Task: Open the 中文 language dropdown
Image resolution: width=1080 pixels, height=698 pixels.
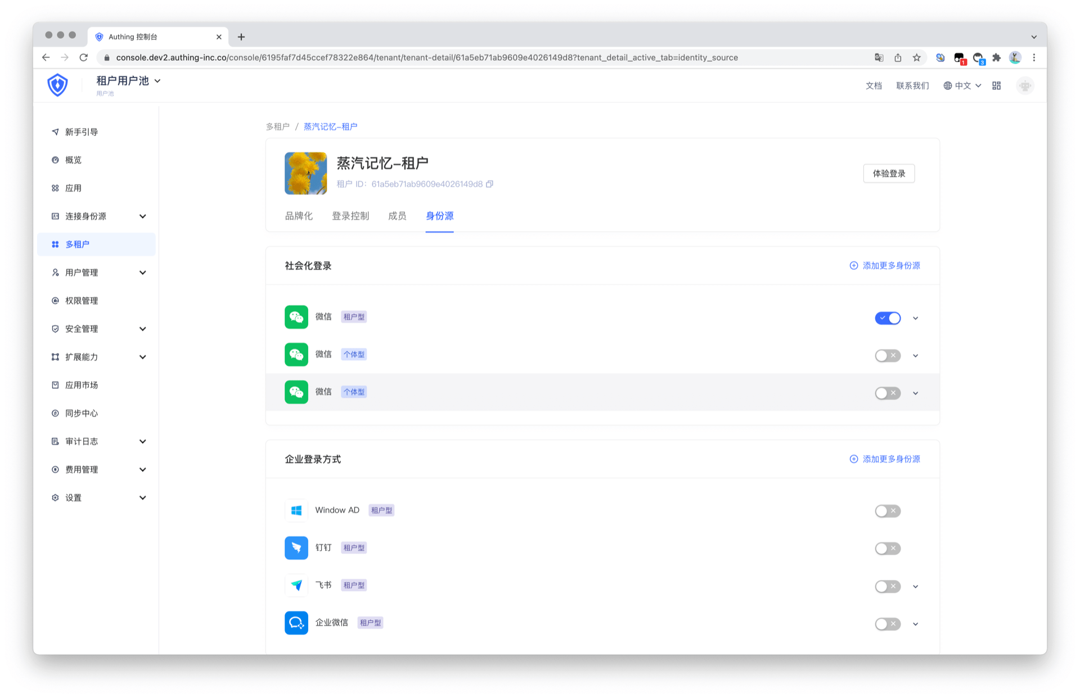Action: pyautogui.click(x=962, y=85)
